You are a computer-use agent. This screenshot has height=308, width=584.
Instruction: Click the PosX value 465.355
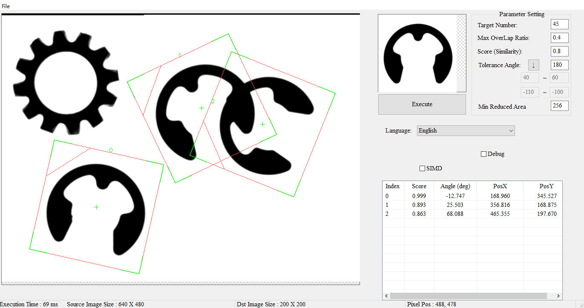(500, 214)
